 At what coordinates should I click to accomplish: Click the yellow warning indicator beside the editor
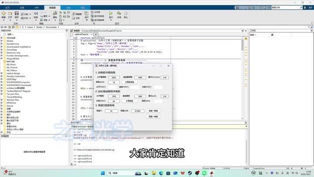tap(246, 38)
